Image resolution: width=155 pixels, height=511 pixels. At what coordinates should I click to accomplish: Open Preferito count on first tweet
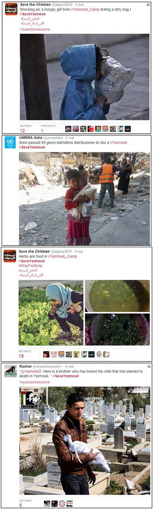42,131
